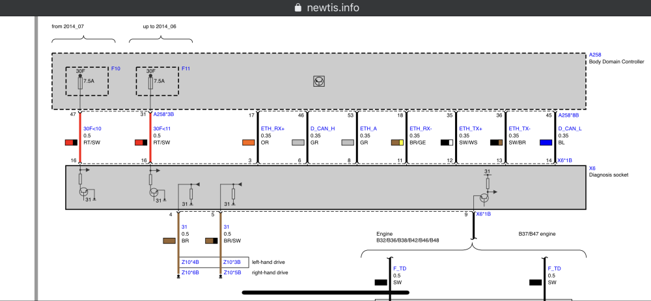Click the solid brown BR color swatch

tap(169, 240)
